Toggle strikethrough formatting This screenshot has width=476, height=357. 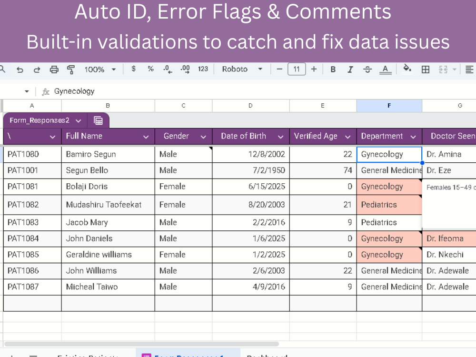click(367, 69)
